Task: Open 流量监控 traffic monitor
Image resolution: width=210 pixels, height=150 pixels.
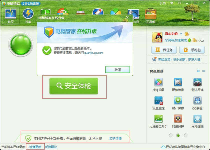Action: tap(158, 103)
